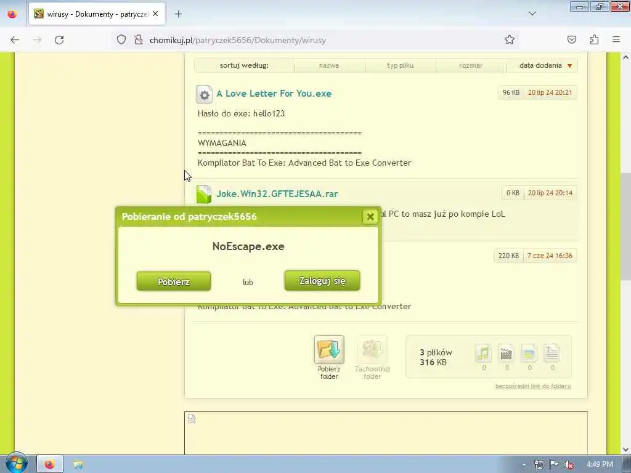The image size is (631, 473).
Task: Sort files by nazwa
Action: [329, 65]
